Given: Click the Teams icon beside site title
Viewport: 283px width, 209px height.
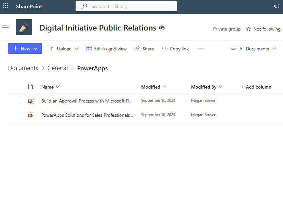Looking at the screenshot, I should (162, 28).
